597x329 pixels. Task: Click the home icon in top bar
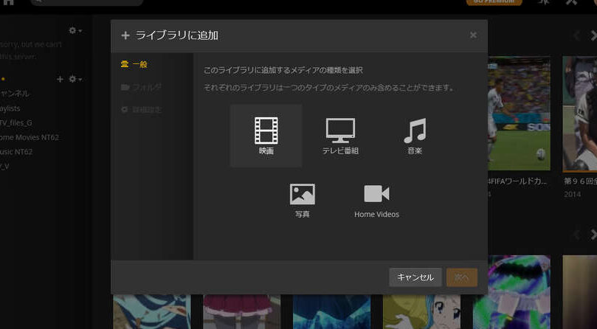[x=8, y=3]
